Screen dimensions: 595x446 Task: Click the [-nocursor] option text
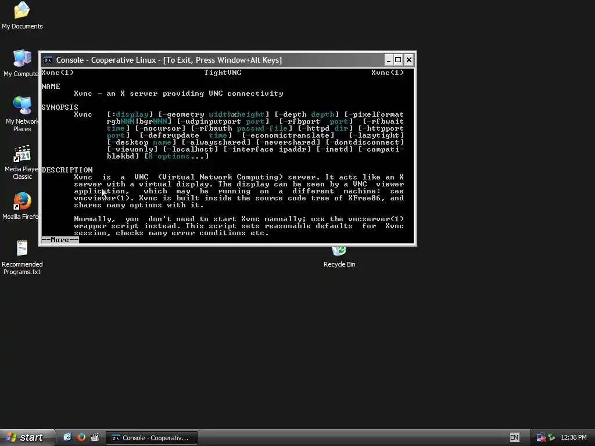click(160, 128)
